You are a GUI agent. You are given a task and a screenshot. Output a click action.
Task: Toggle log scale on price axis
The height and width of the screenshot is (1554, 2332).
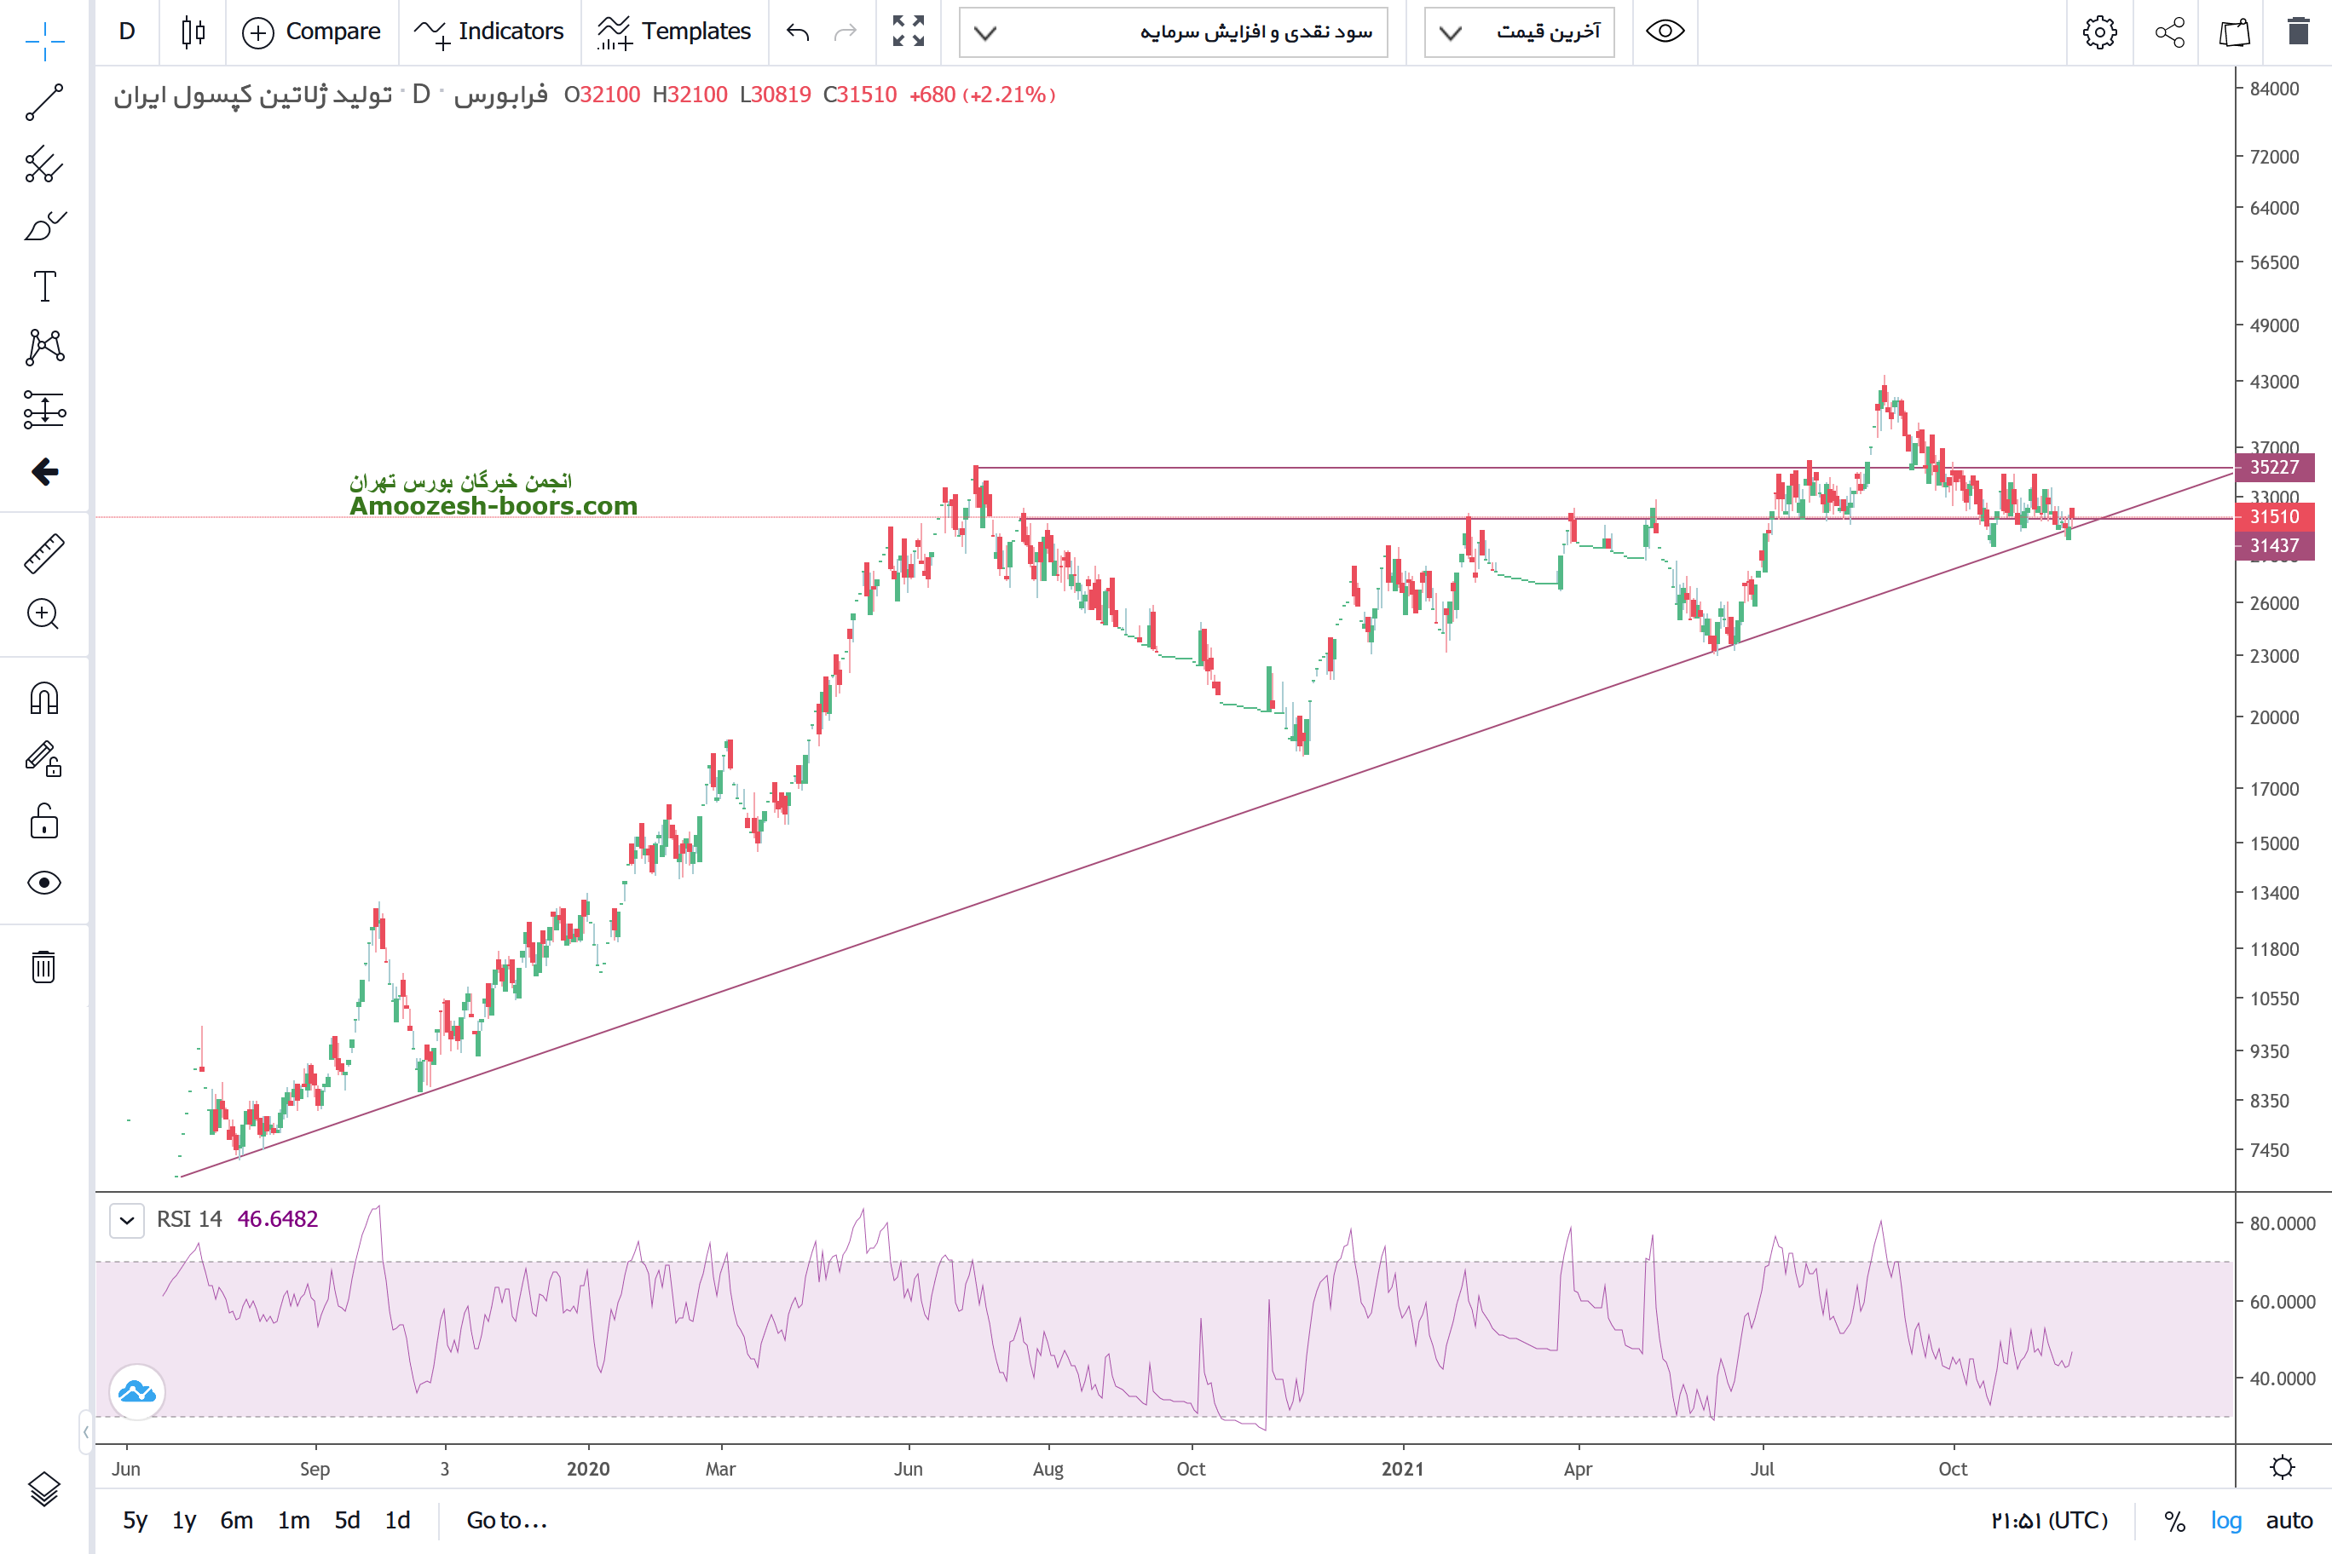point(2226,1520)
